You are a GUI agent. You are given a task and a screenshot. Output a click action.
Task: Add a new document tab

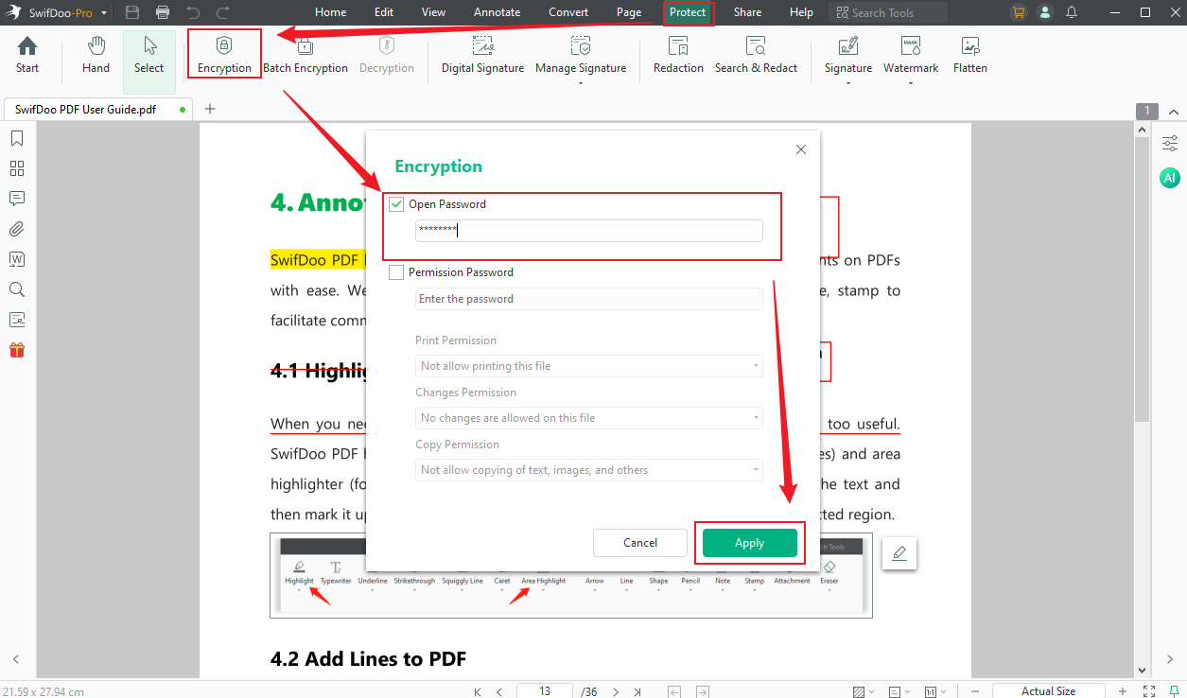[210, 109]
